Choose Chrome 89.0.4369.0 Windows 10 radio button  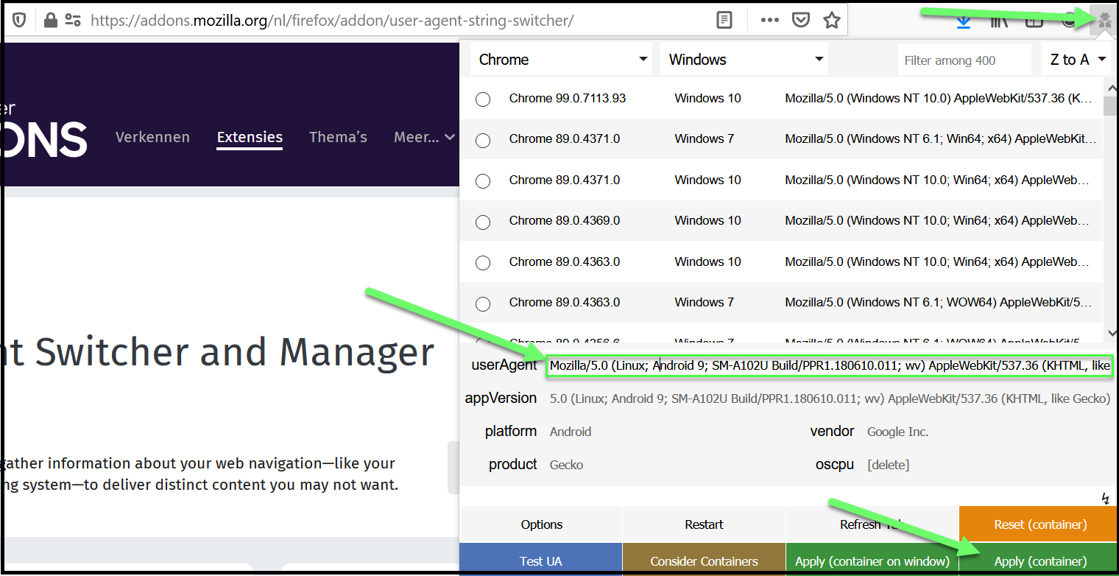[x=483, y=222]
